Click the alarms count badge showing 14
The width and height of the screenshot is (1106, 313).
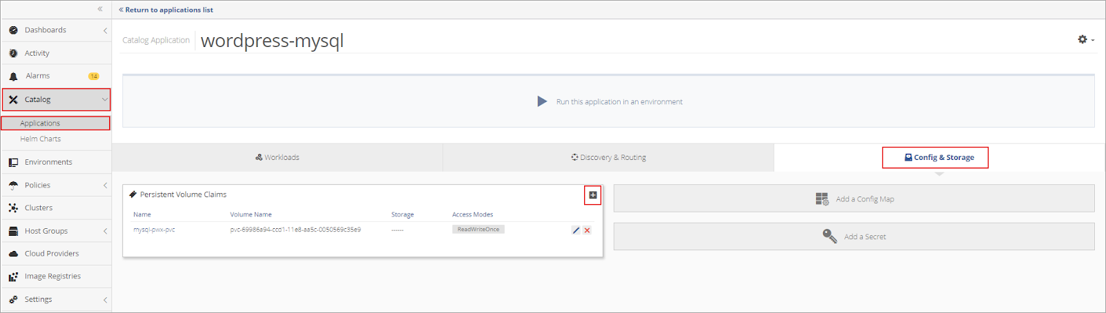94,77
